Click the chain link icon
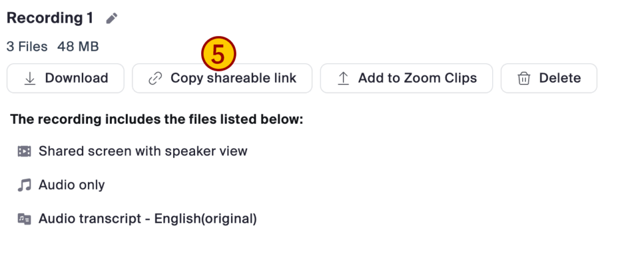 click(155, 78)
